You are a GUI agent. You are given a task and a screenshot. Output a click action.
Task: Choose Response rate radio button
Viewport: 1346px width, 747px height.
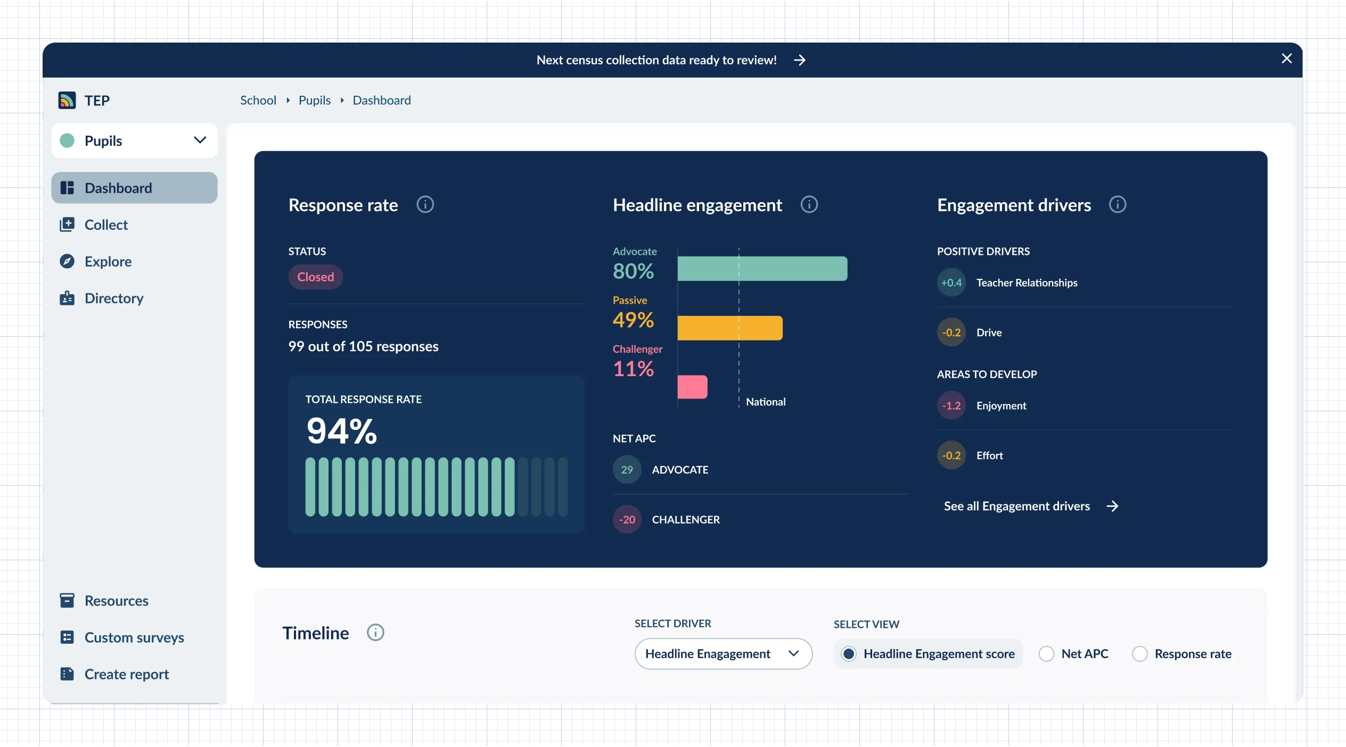coord(1139,654)
